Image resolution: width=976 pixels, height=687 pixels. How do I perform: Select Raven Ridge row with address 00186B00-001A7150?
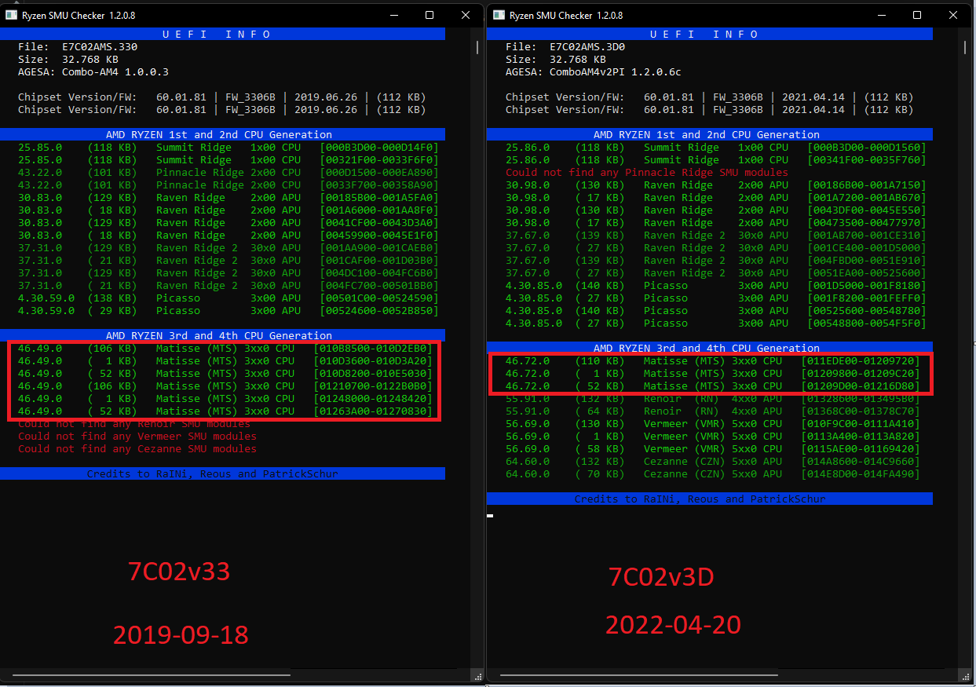(716, 185)
